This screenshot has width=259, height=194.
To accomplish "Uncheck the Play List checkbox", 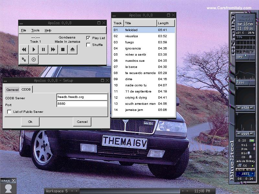I will tap(88, 38).
